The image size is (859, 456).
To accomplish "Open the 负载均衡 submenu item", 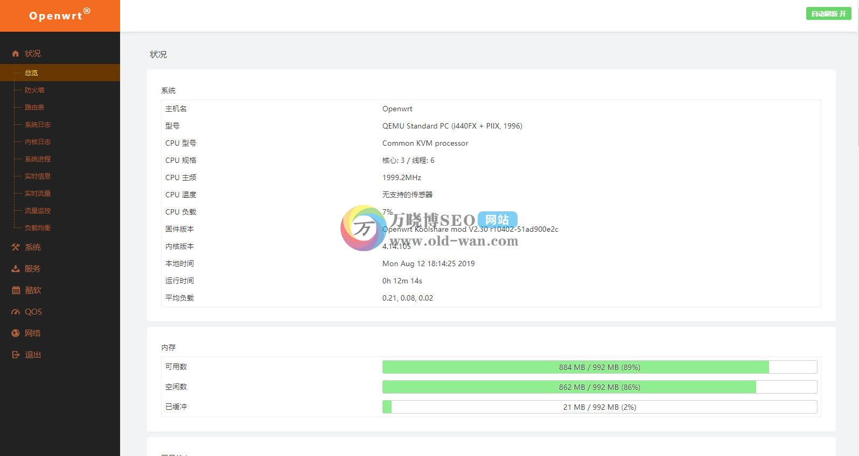I will click(38, 227).
